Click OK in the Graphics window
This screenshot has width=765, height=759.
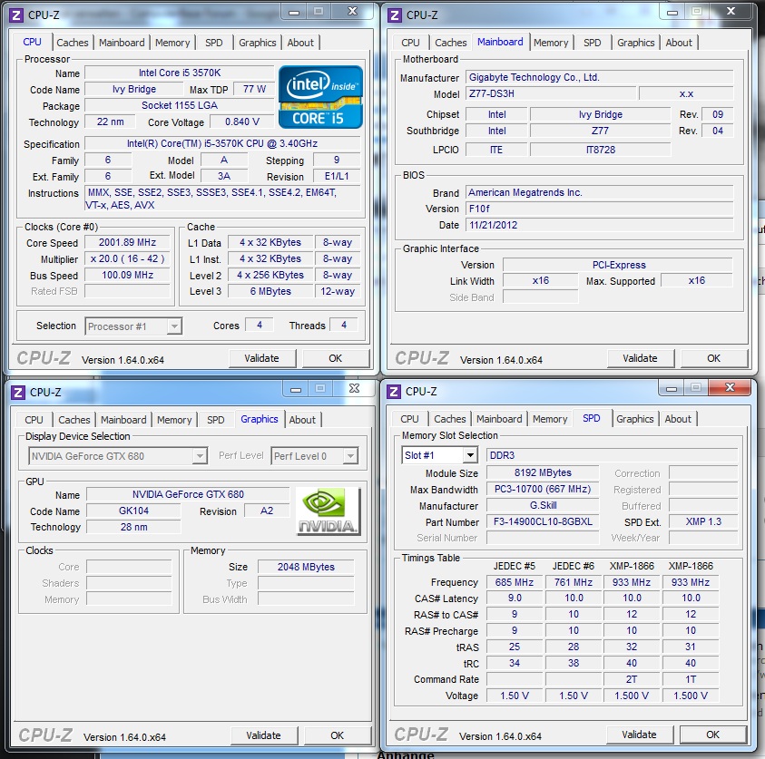338,735
